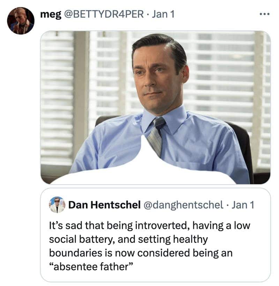This screenshot has height=286, width=279.
Task: Open the three-dot more options menu
Action: click(264, 15)
